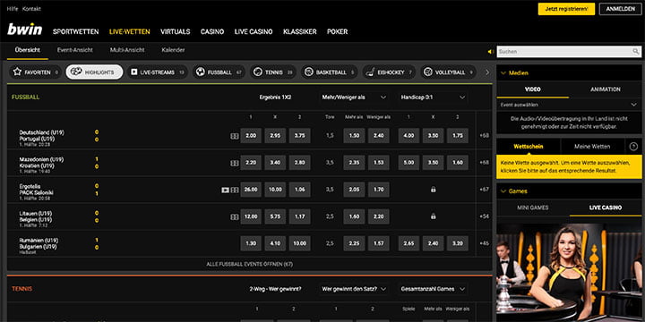Open Casino in main navigation
The height and width of the screenshot is (322, 645).
coord(212,31)
